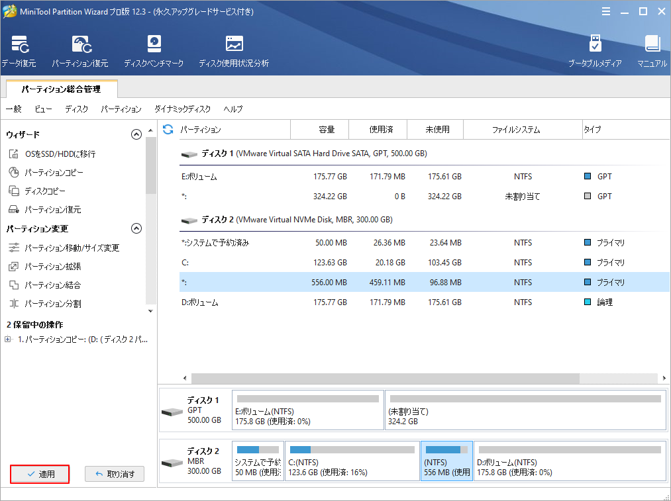Open the 一般 menu
Image resolution: width=671 pixels, height=501 pixels.
(x=14, y=109)
